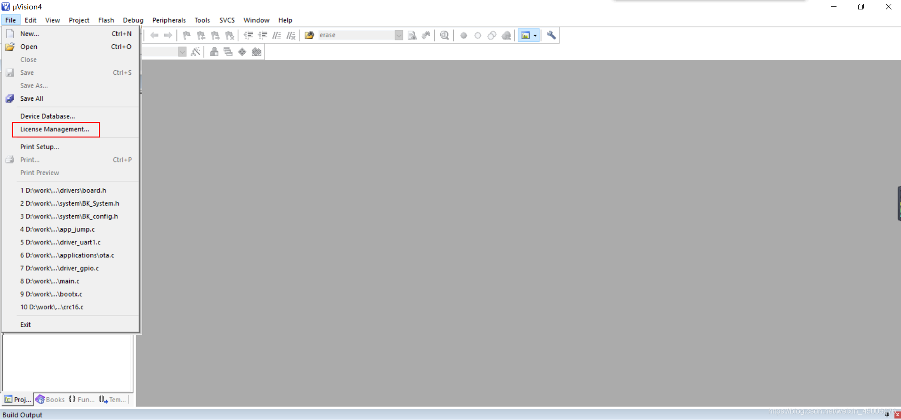The height and width of the screenshot is (420, 901).
Task: Click the Navigate Forwards arrow icon
Action: [168, 35]
